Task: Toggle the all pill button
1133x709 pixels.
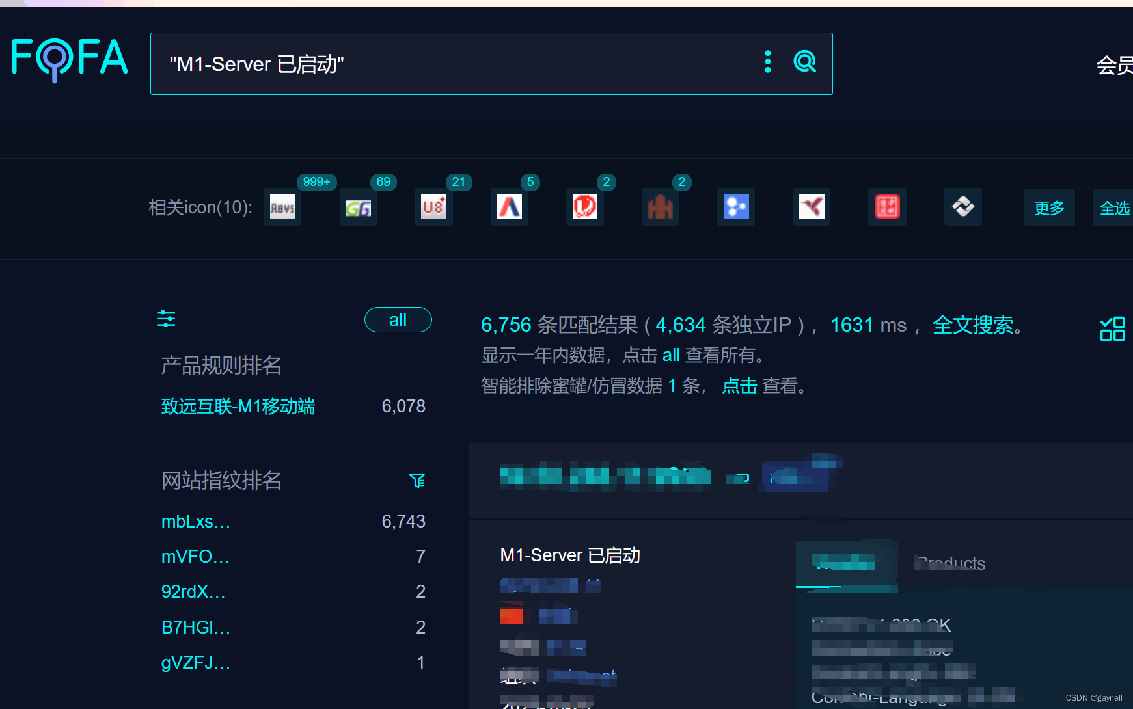Action: (x=398, y=320)
